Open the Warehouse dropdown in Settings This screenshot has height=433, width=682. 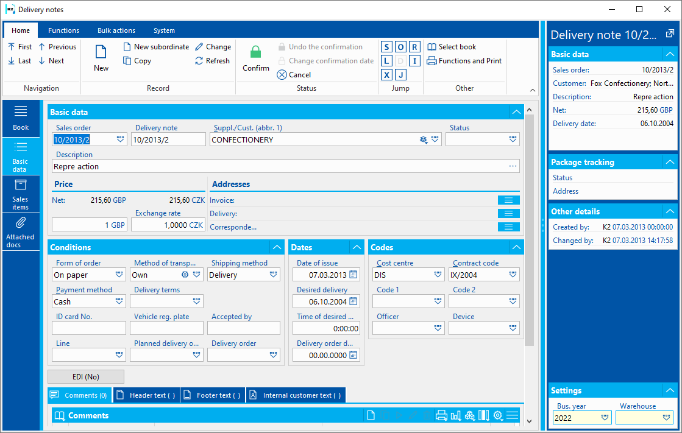tap(666, 417)
